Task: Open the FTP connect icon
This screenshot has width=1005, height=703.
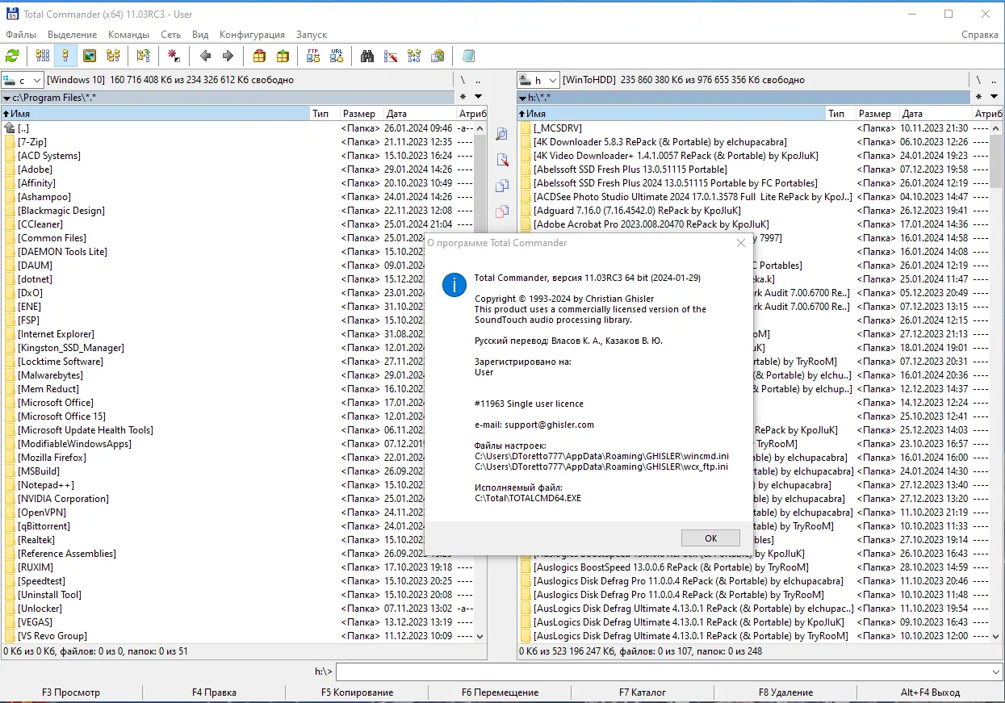Action: coord(313,56)
